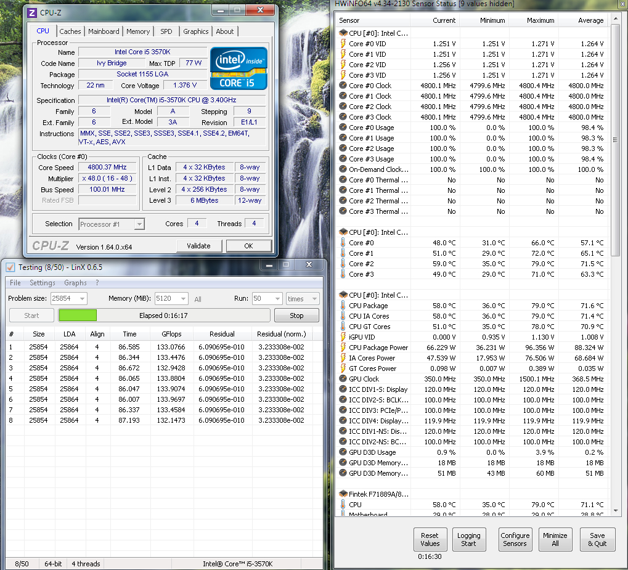The width and height of the screenshot is (628, 570).
Task: Click the CPU-Z purple Z title icon
Action: pyautogui.click(x=32, y=13)
